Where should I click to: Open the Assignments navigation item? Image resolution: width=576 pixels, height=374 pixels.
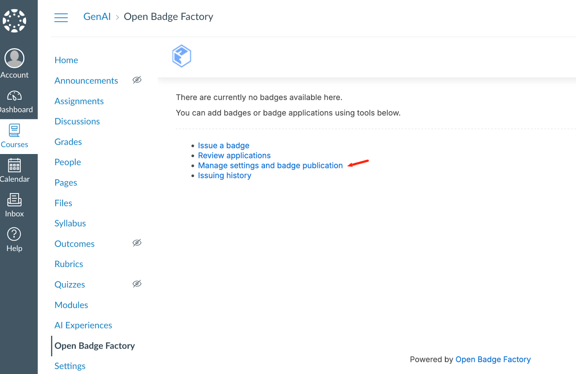pyautogui.click(x=79, y=101)
